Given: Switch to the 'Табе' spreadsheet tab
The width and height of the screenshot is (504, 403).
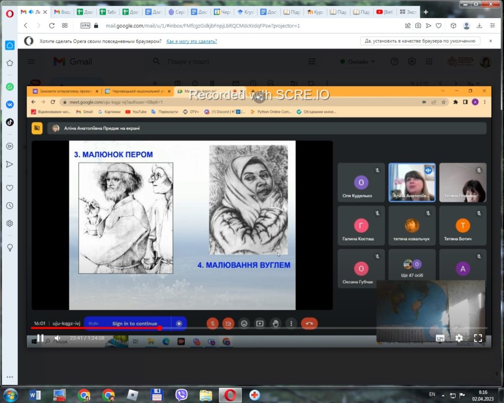Looking at the screenshot, I should [x=108, y=12].
